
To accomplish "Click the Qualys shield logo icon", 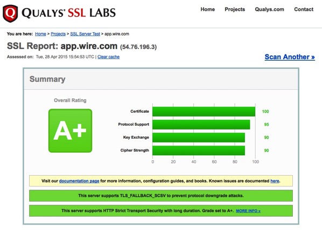I will [10, 13].
